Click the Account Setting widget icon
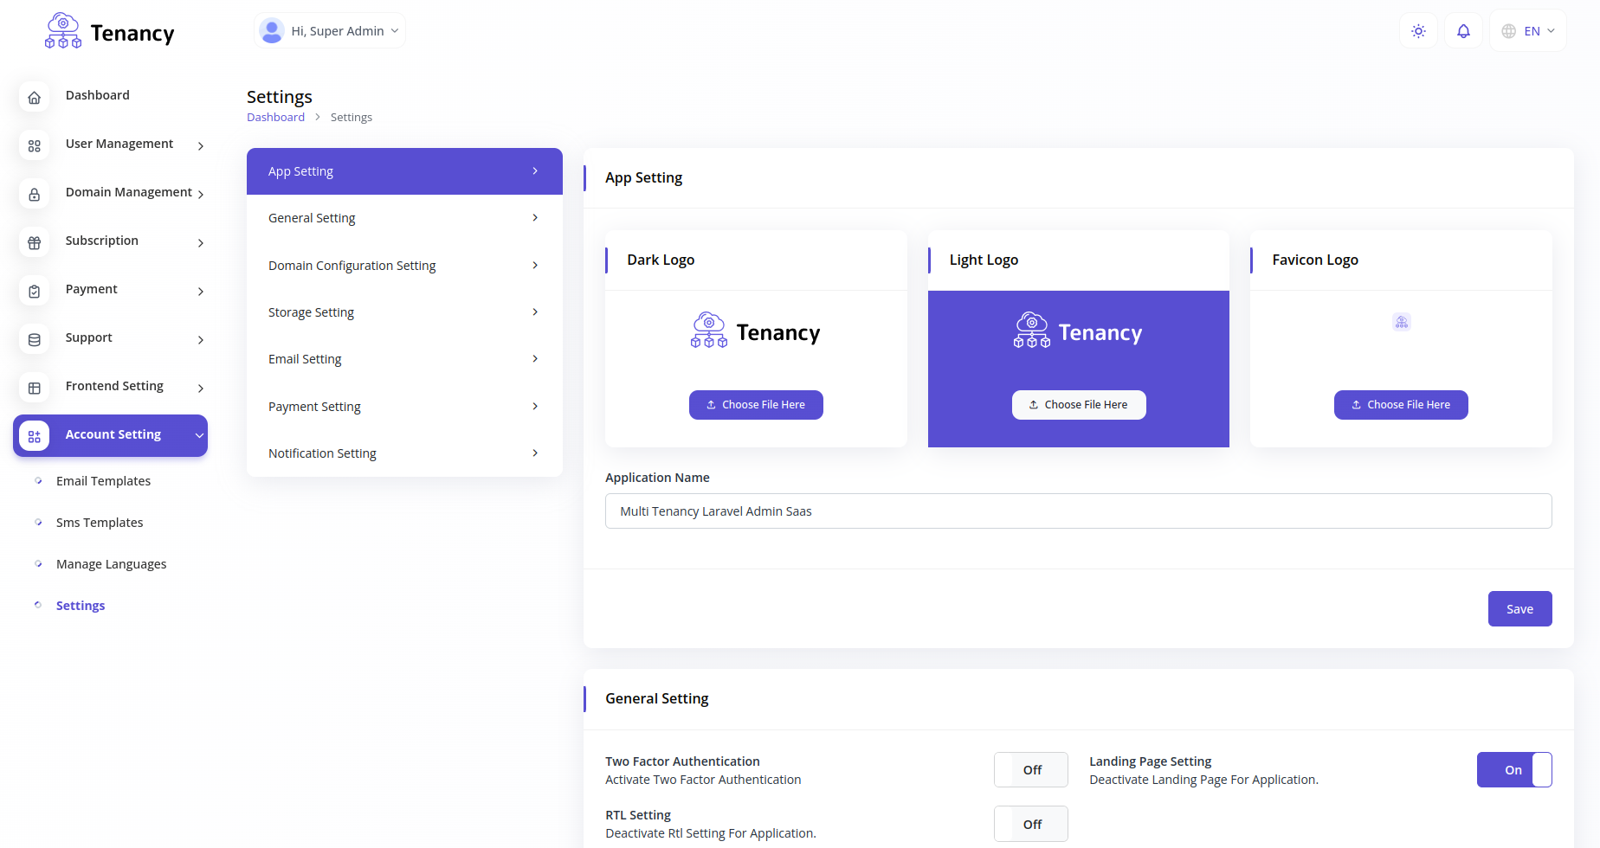The width and height of the screenshot is (1600, 848). (35, 437)
